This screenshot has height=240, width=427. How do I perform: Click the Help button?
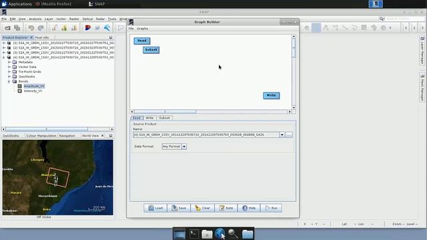coord(249,208)
